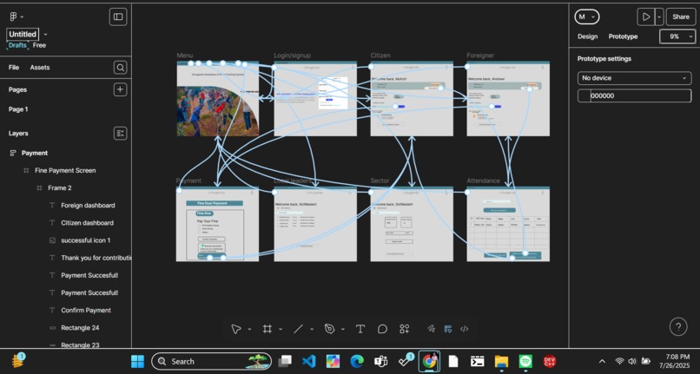
Task: Switch to Design mode in toolbar
Action: 448,329
